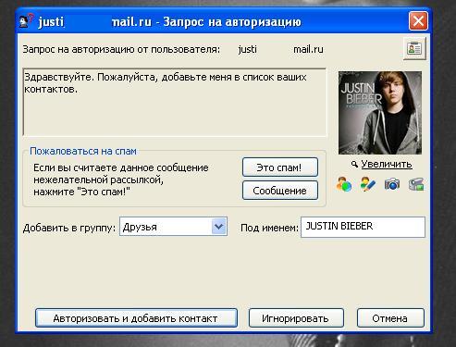
Task: Open the Добавить в группу dropdown arrow
Action: 219,227
